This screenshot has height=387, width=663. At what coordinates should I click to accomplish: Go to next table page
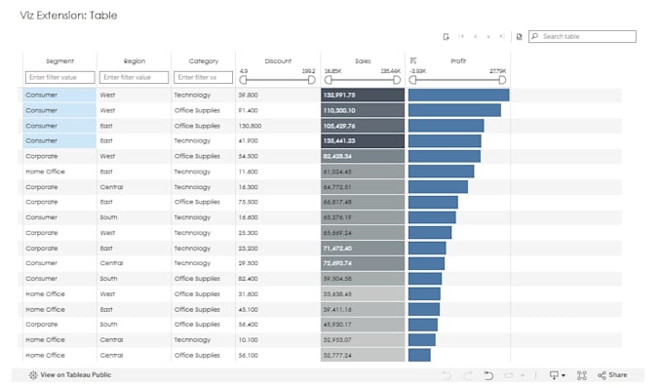(488, 37)
